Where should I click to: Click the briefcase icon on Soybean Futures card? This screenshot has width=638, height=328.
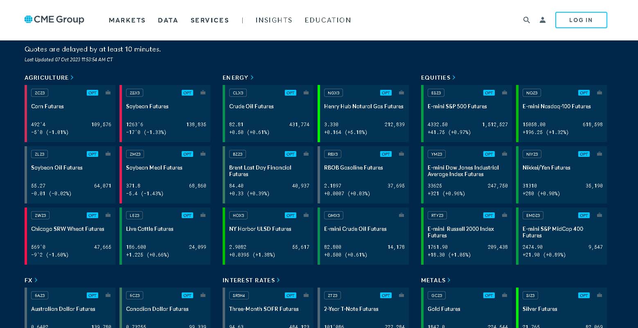(x=203, y=93)
